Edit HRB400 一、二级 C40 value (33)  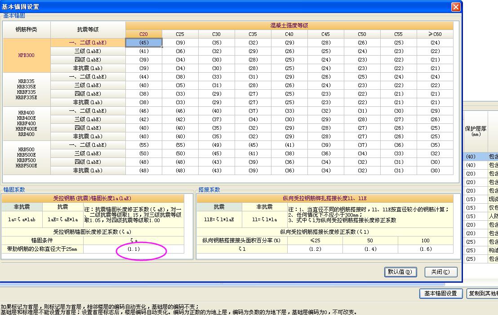[x=289, y=111]
